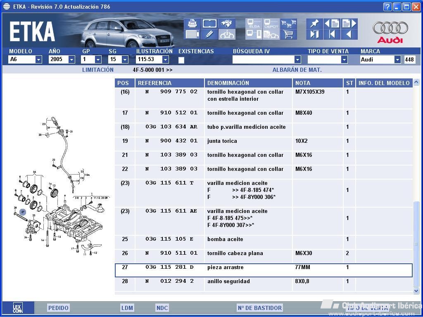Viewport: 423px width, 317px height.
Task: Select the 'junta torica' row text
Action: click(x=222, y=141)
